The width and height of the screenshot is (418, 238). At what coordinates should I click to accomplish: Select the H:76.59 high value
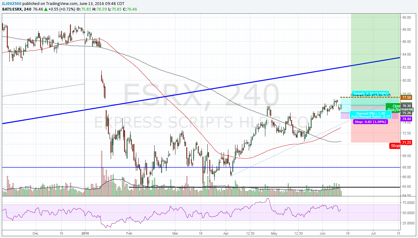pyautogui.click(x=99, y=9)
